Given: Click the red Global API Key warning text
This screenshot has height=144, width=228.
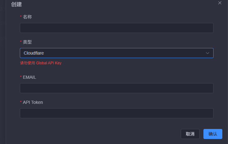Looking at the screenshot, I should coord(49,63).
